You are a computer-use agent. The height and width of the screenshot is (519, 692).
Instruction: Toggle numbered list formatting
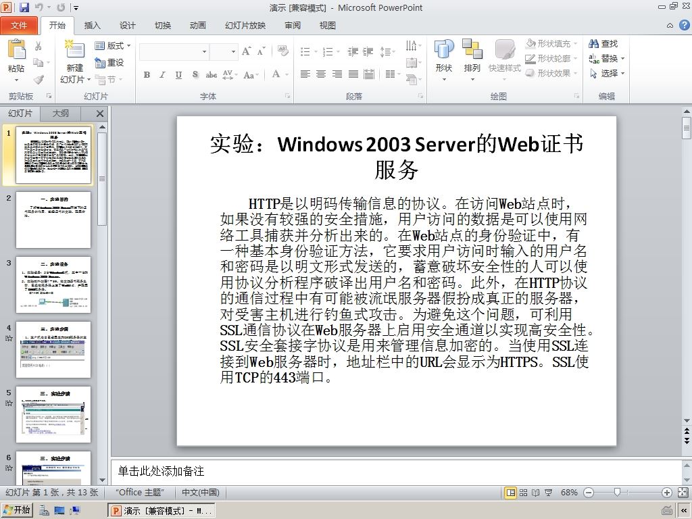pos(328,51)
